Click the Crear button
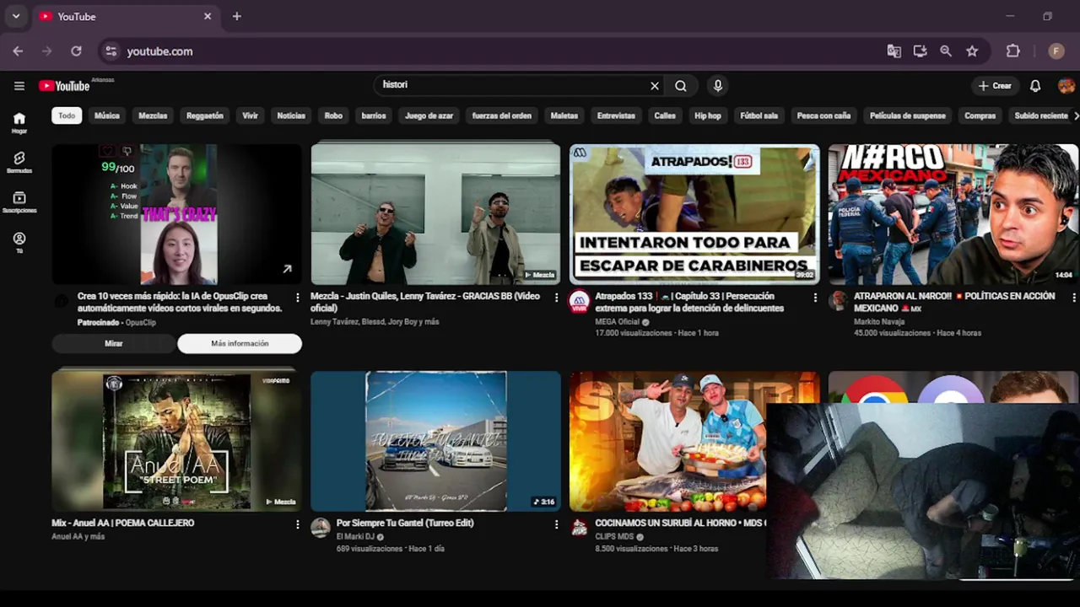This screenshot has width=1080, height=607. [x=995, y=85]
